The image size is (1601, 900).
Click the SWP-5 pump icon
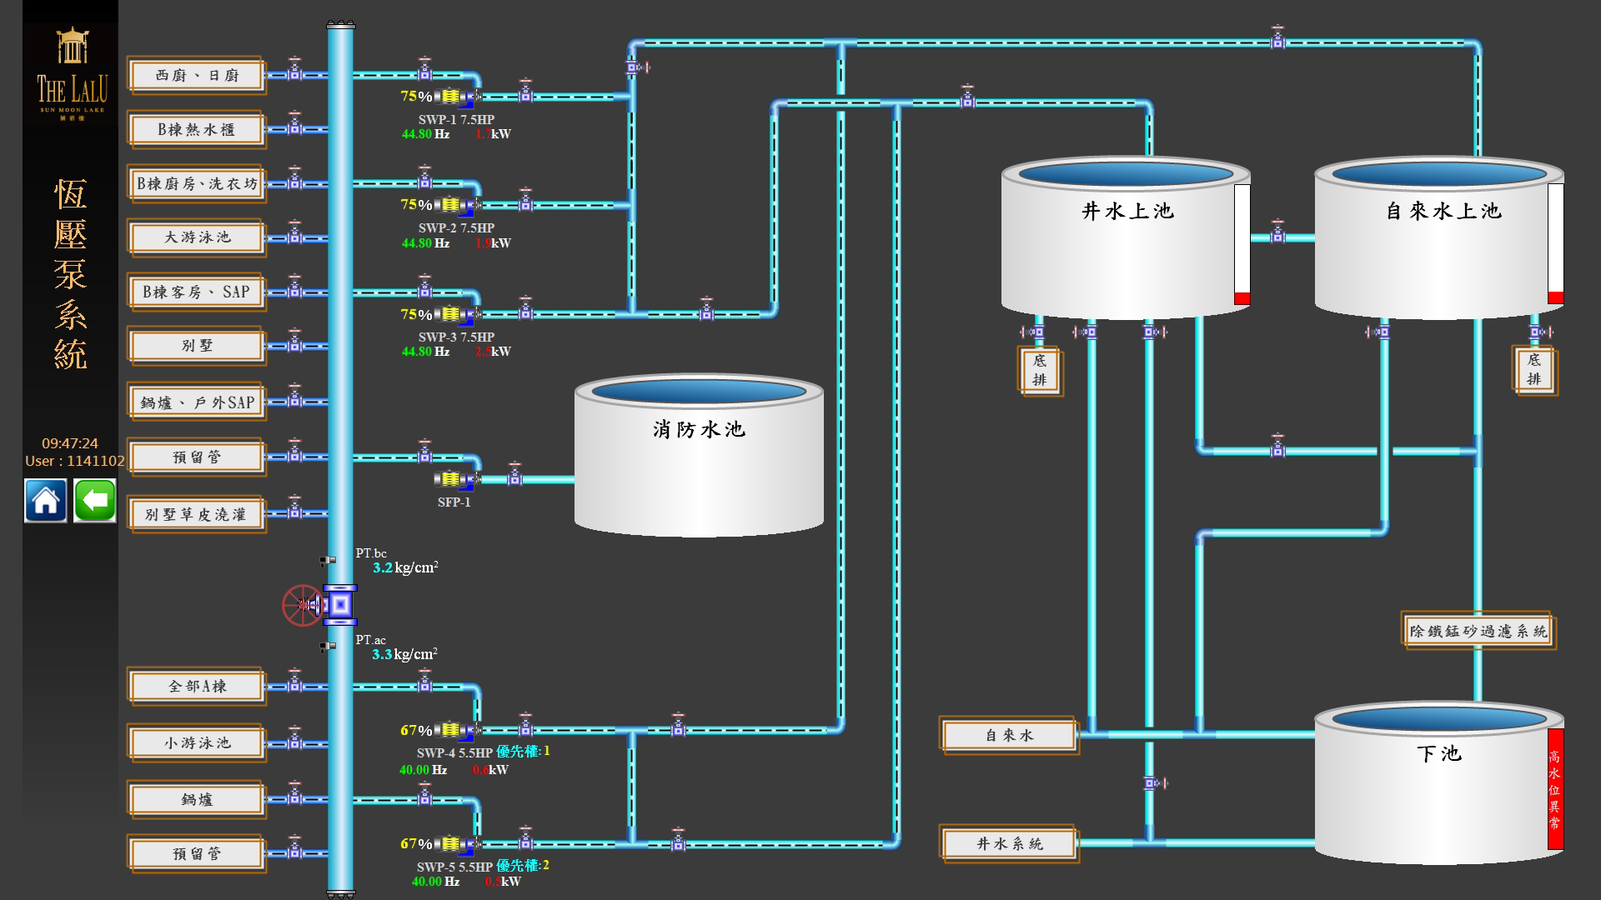coord(454,844)
